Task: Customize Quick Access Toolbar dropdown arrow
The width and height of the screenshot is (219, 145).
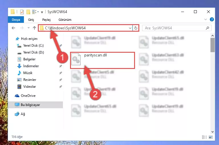Action: pyautogui.click(x=42, y=12)
